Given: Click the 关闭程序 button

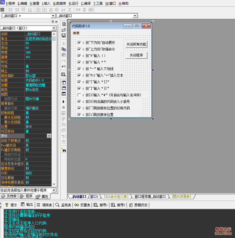Looking at the screenshot, I should coord(136,55).
